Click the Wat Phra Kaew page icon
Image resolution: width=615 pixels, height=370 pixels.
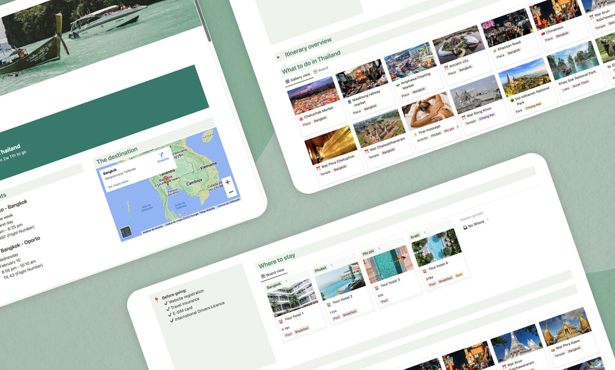coord(552,349)
